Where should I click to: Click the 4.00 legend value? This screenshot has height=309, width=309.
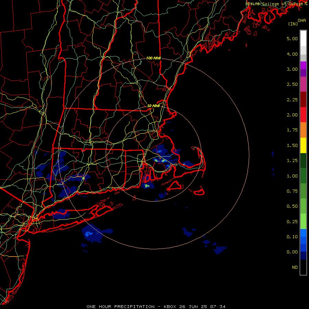(292, 54)
